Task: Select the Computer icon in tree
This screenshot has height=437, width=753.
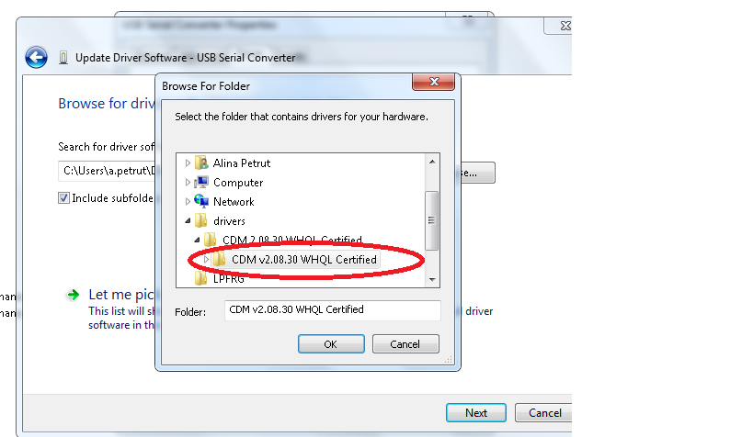Action: pyautogui.click(x=201, y=183)
